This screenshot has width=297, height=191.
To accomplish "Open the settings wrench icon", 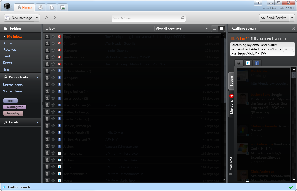I will point(46,18).
